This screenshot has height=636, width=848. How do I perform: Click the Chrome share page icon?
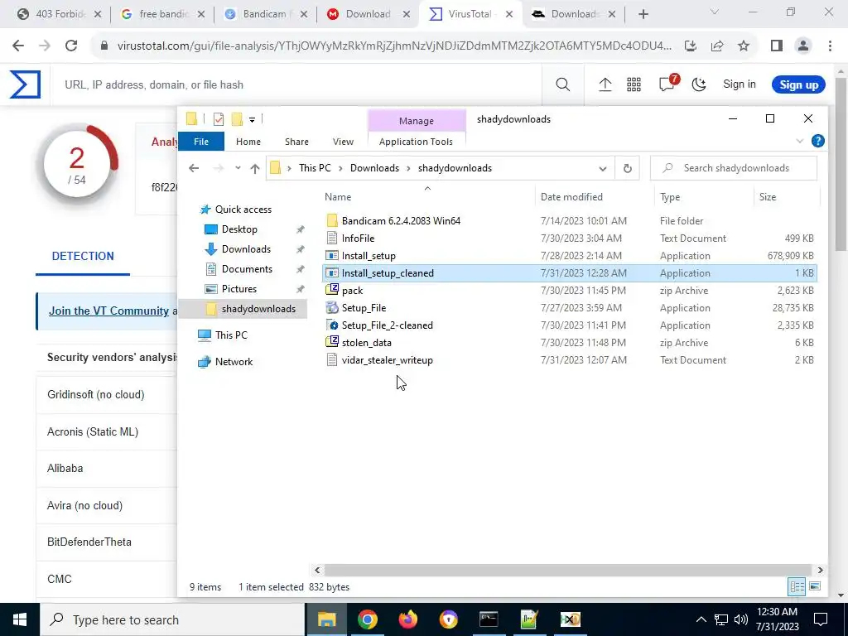717,46
